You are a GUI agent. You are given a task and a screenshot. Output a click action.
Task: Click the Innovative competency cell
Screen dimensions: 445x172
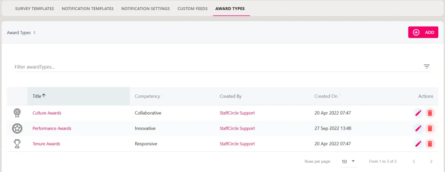coord(145,128)
